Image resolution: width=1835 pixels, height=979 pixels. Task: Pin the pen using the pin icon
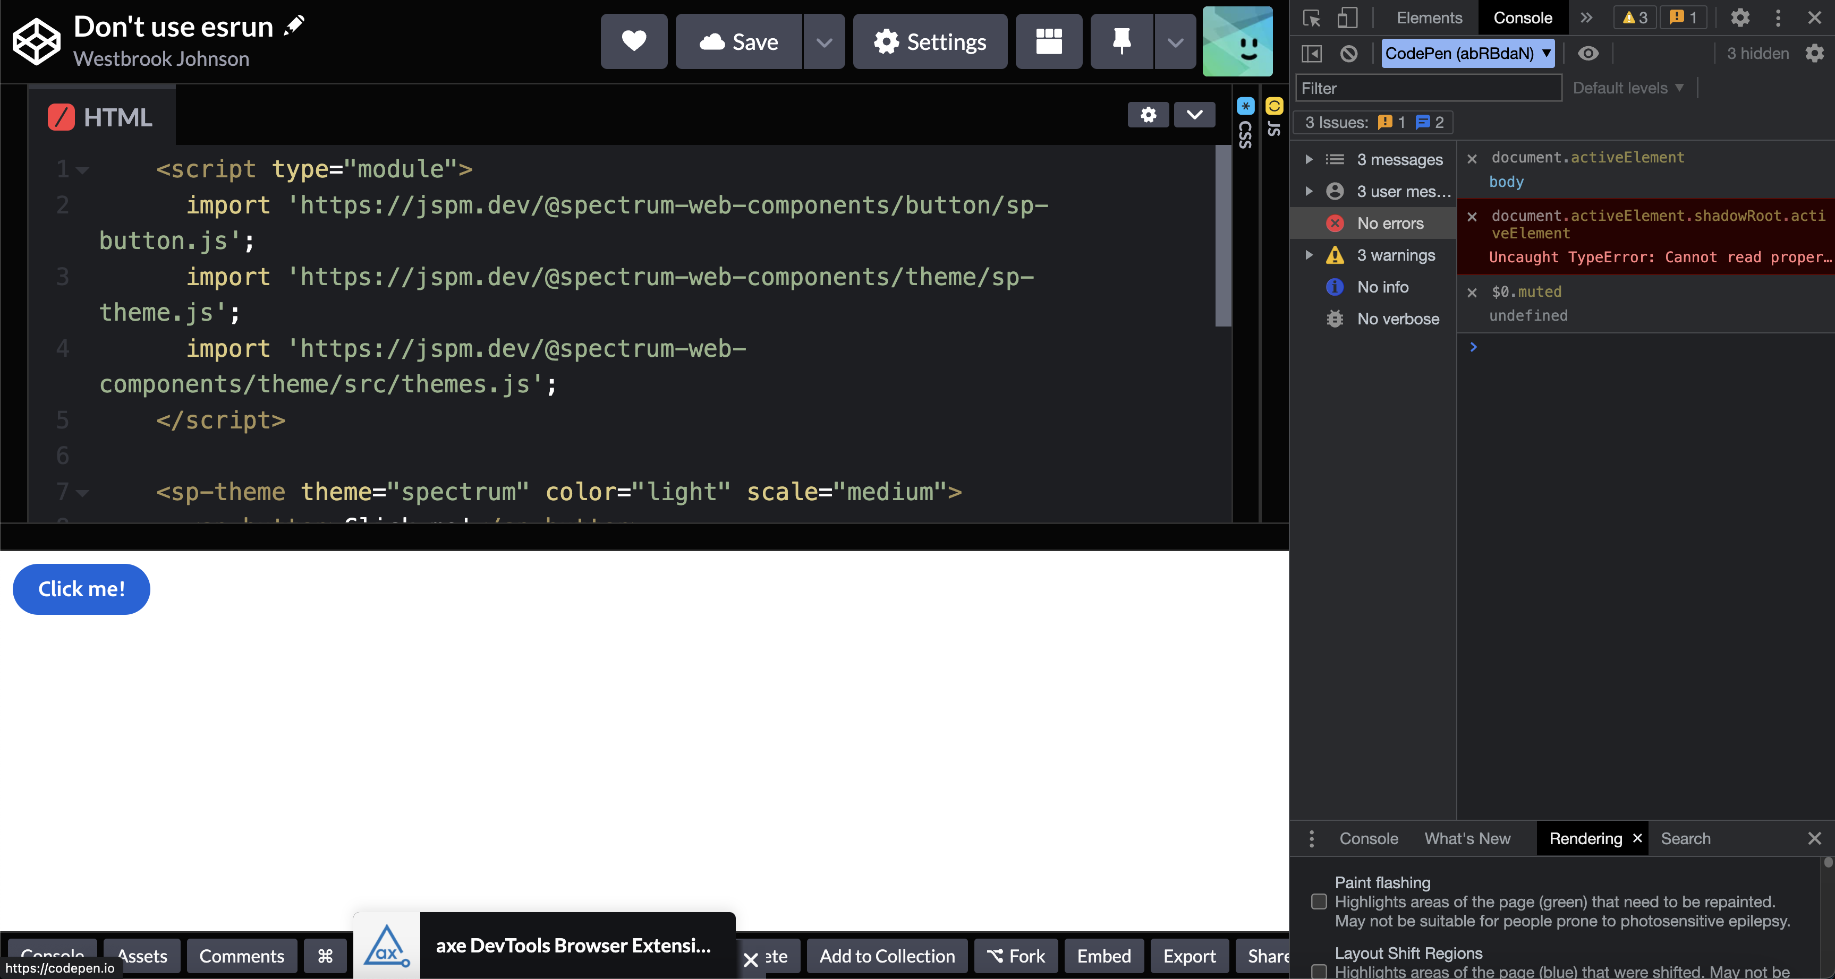[1120, 41]
